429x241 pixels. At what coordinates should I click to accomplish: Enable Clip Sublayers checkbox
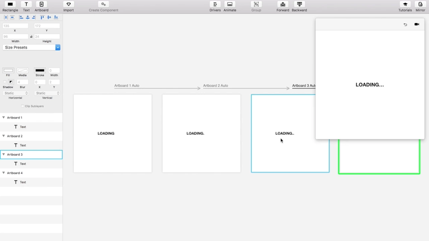coord(22,106)
